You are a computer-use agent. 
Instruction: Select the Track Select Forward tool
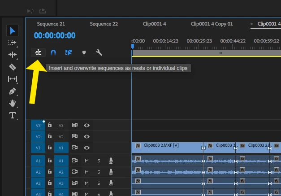point(12,43)
